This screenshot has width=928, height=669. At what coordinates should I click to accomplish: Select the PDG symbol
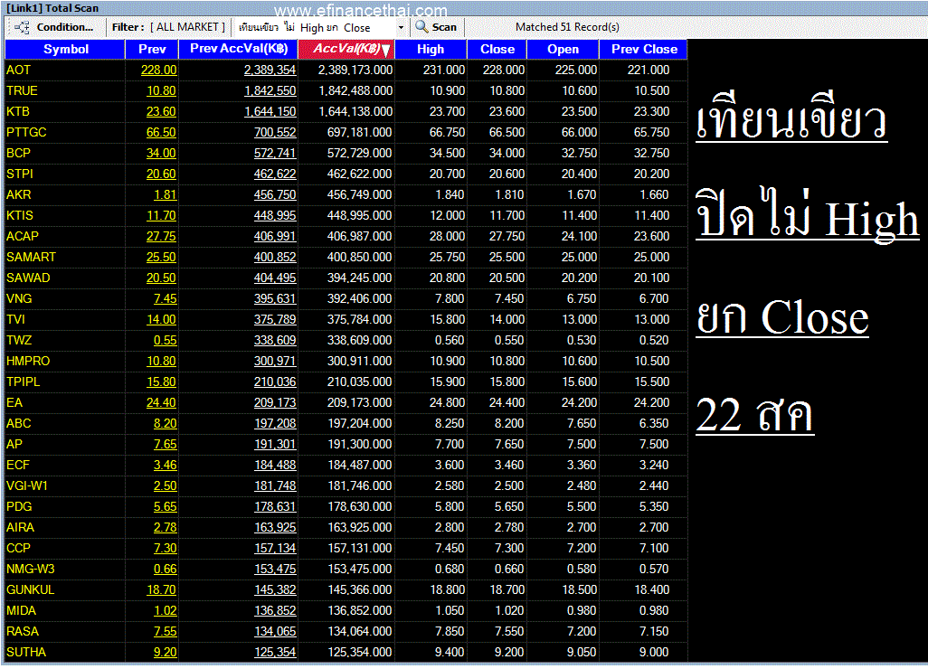[x=19, y=507]
